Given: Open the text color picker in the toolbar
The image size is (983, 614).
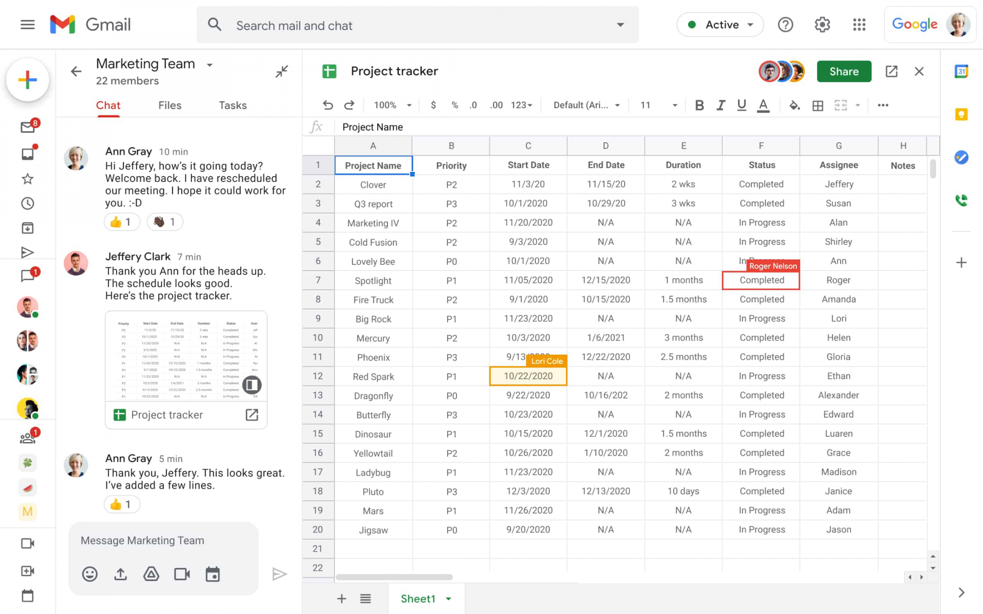Looking at the screenshot, I should pyautogui.click(x=763, y=105).
